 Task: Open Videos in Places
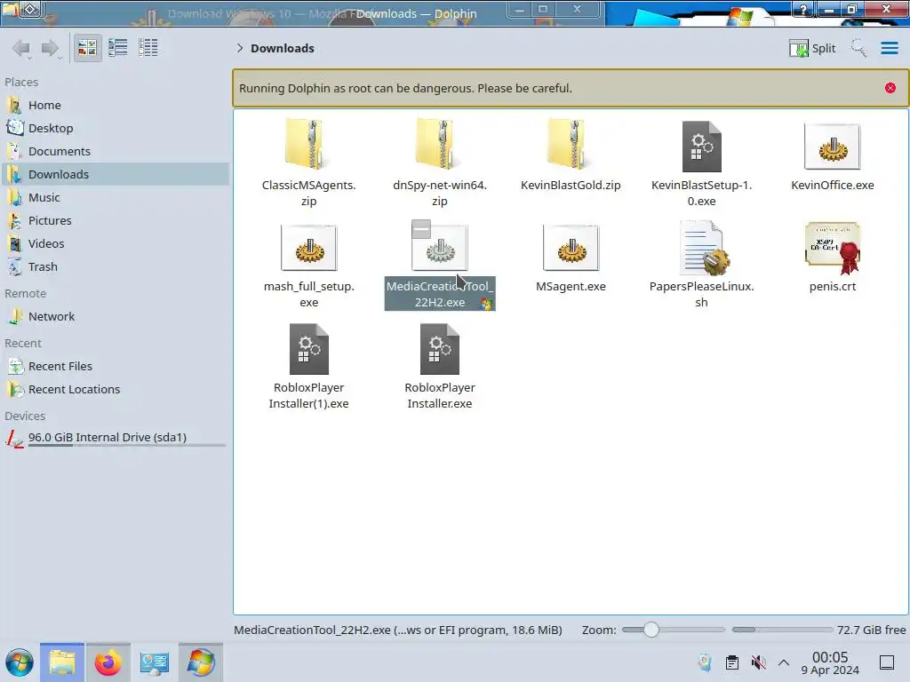[x=116, y=243]
